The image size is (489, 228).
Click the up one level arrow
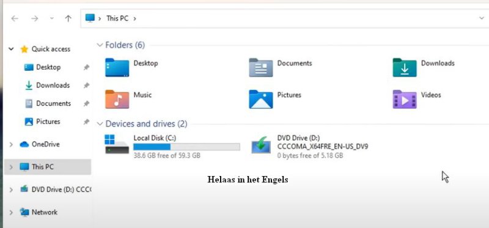68,18
